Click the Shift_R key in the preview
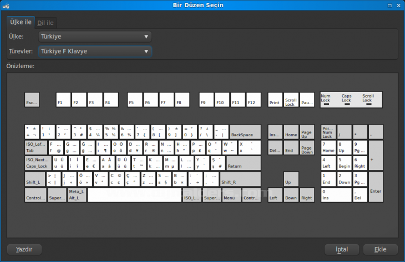The width and height of the screenshot is (405, 262). click(240, 179)
